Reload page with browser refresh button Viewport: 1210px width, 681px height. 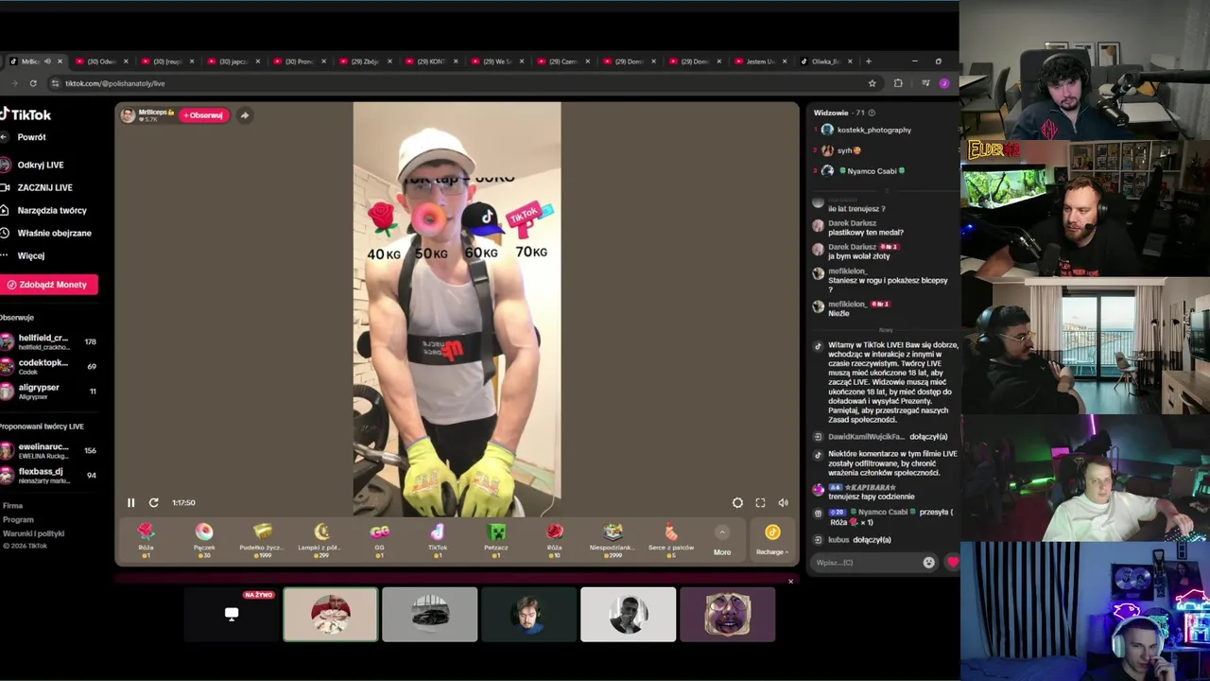pyautogui.click(x=32, y=83)
